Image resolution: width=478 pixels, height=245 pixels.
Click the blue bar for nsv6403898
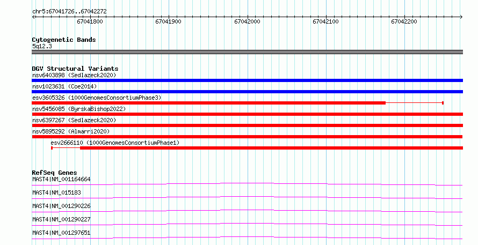pos(247,80)
